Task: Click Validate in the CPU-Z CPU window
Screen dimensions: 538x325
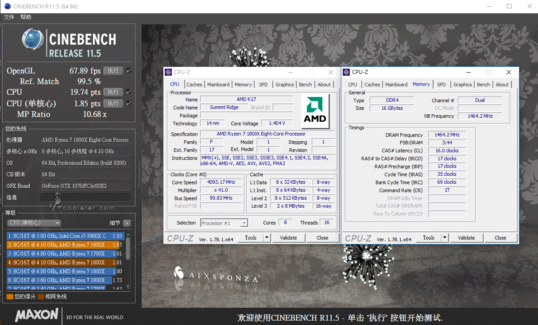Action: tap(288, 238)
